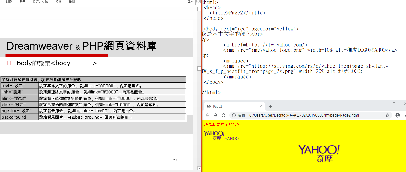The width and height of the screenshot is (406, 172).
Task: Open the Chrome profile avatar
Action: pyautogui.click(x=398, y=115)
